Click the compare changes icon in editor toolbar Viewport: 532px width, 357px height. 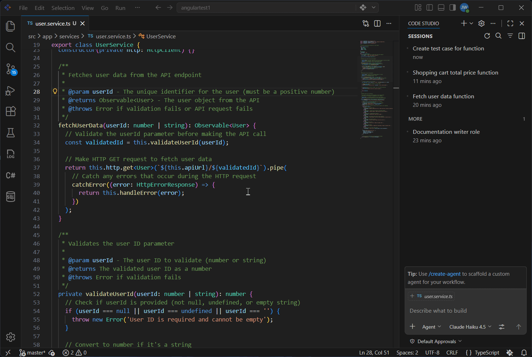coord(366,23)
